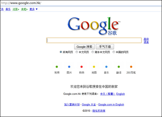Viewport: 162px width, 117px height.
Task: Select the 中文网页 radio button
Action: click(77, 52)
